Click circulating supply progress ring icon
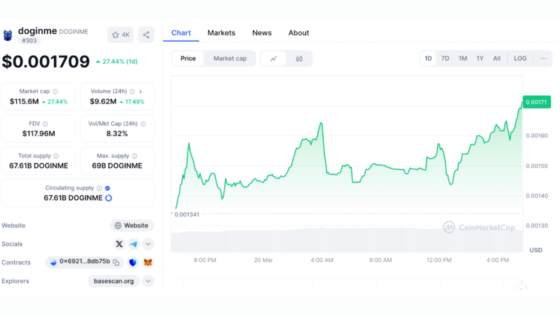560x315 pixels. coord(108,198)
